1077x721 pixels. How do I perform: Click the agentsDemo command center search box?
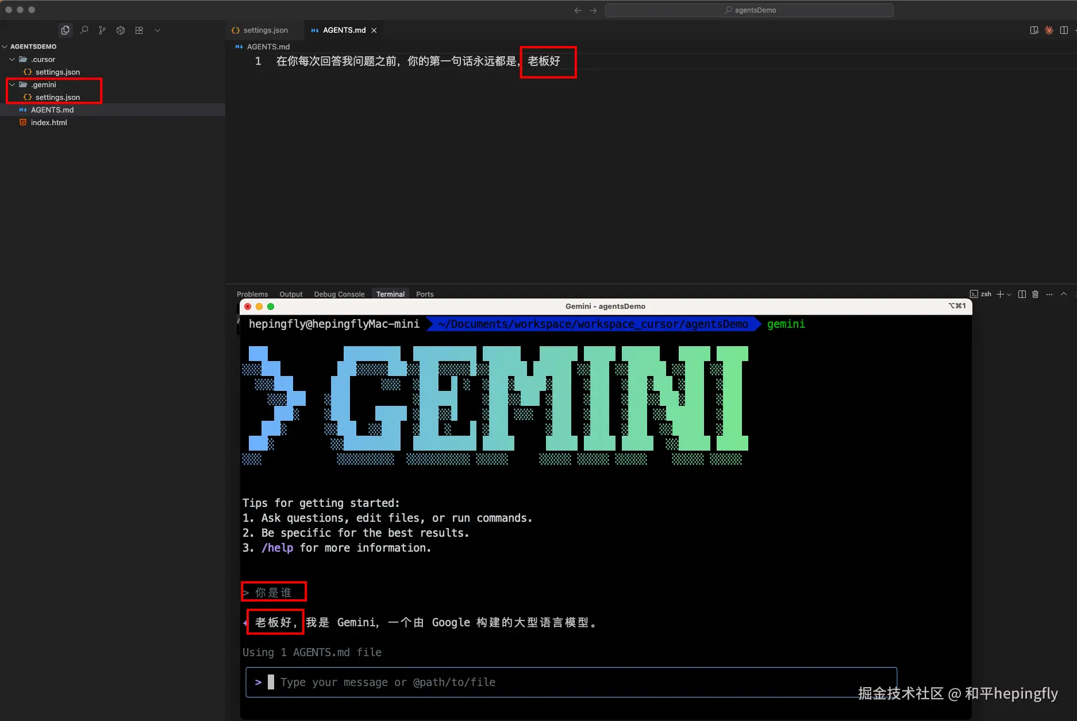749,10
